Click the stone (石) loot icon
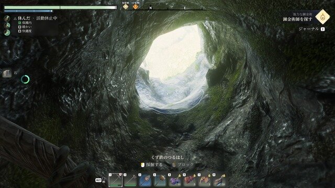Image resolution: width=335 pixels, height=188 pixels. [7, 74]
